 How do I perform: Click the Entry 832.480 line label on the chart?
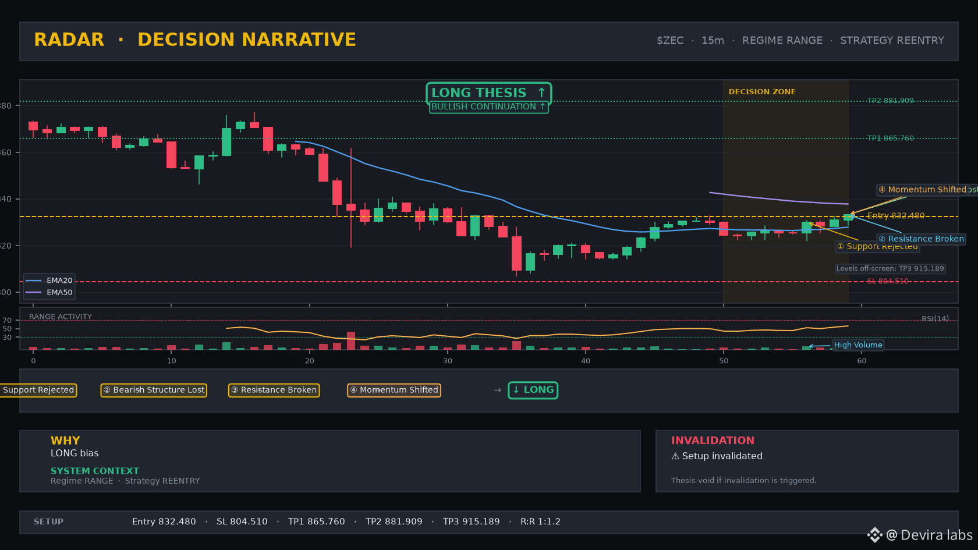coord(895,216)
